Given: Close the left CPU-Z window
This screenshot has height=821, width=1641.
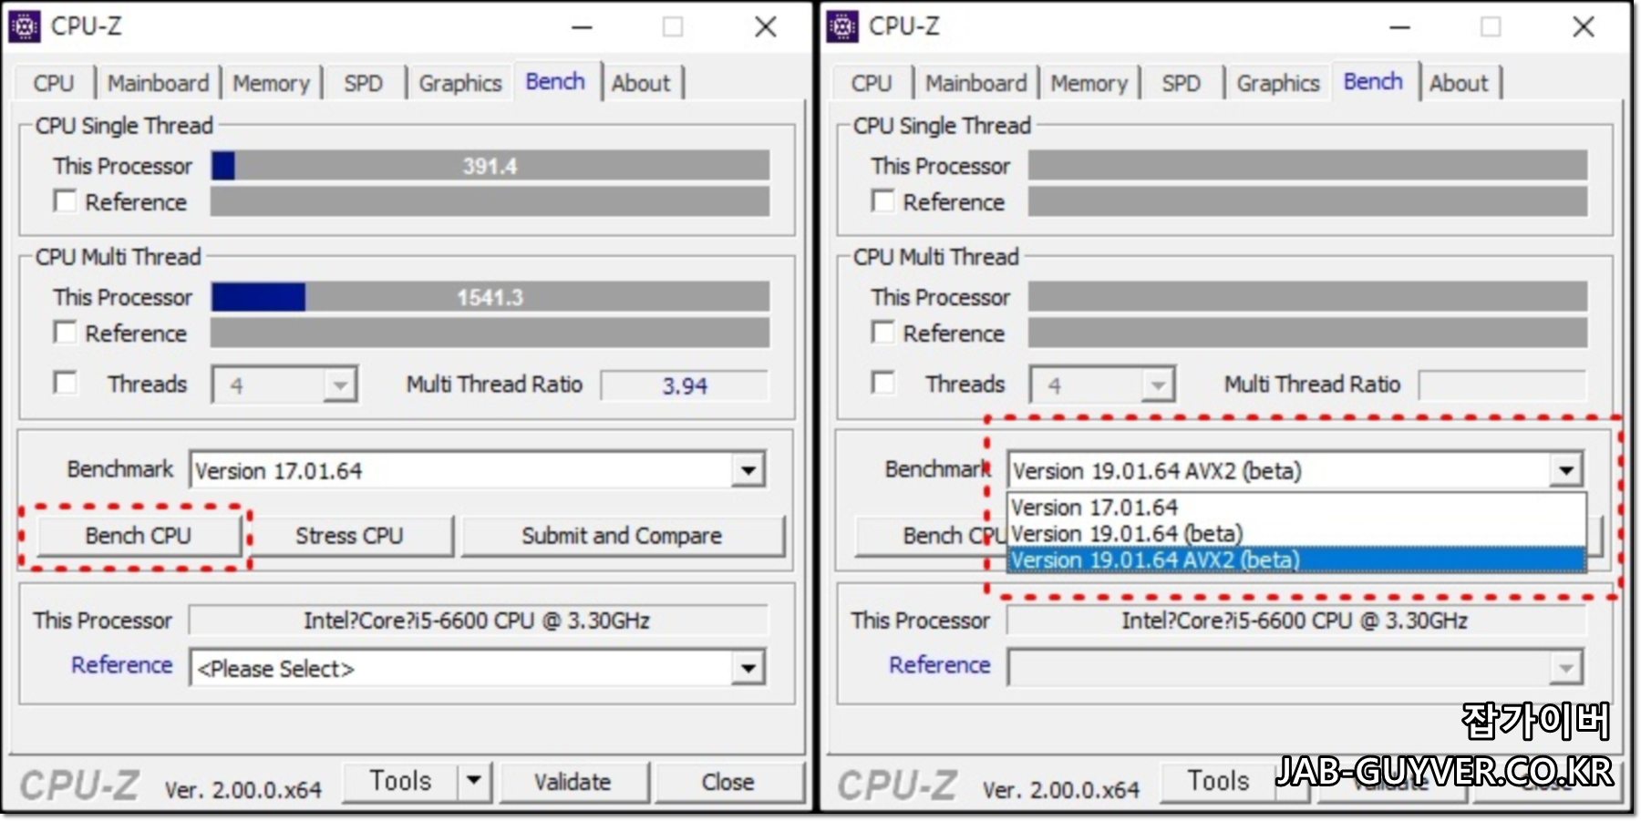Looking at the screenshot, I should tap(766, 27).
